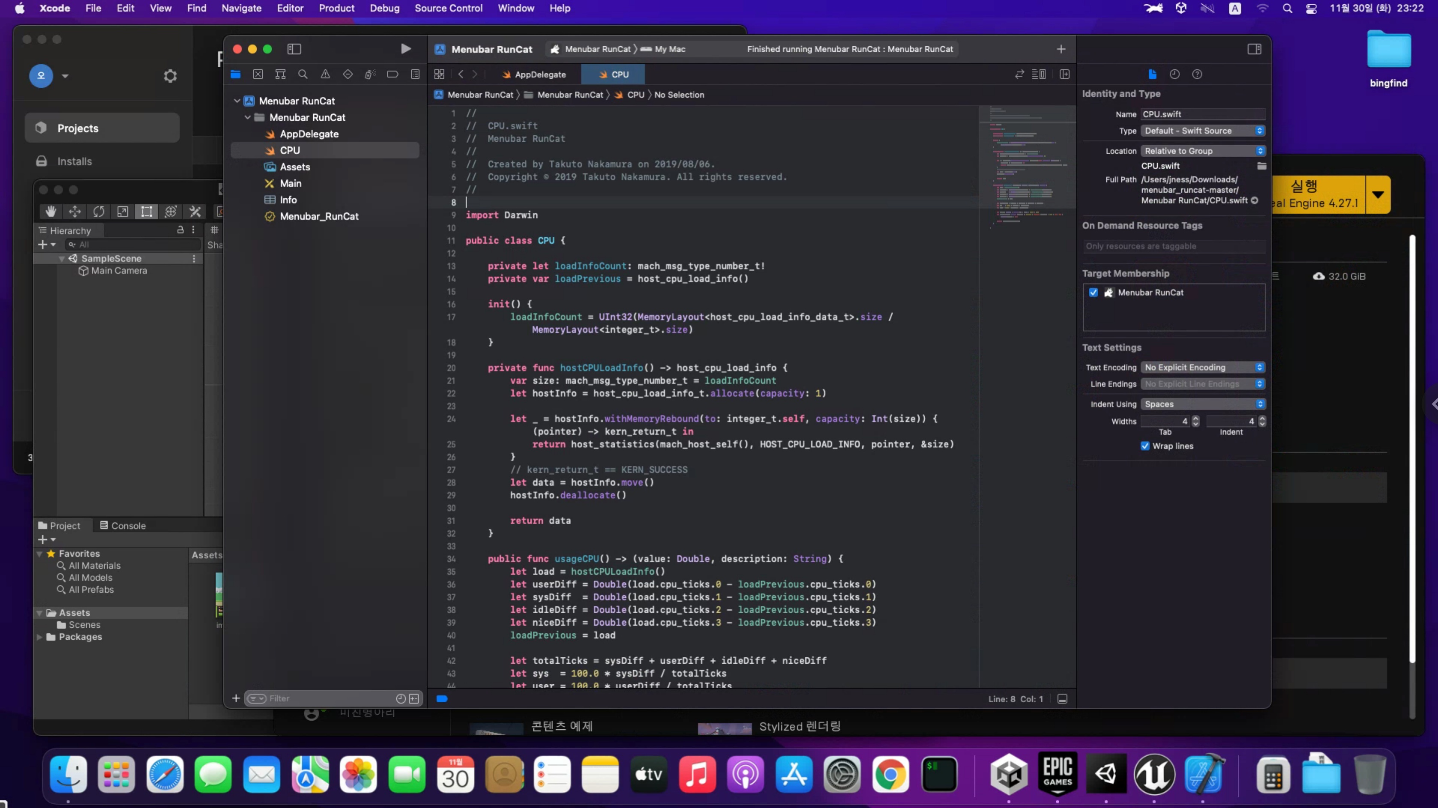Select the Assets file in navigator
The height and width of the screenshot is (808, 1438).
(295, 167)
